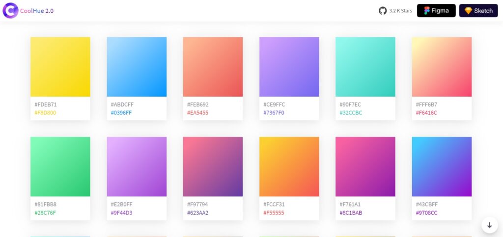Copy hex code #90F7EC
This screenshot has height=237, width=503.
[x=350, y=105]
